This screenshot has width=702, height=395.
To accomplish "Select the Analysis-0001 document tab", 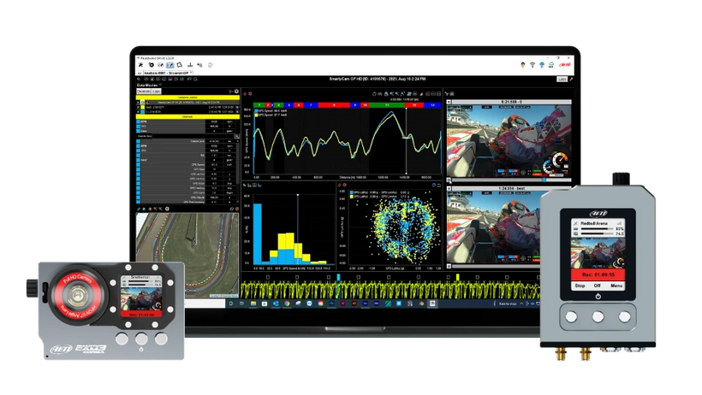I will click(x=167, y=73).
